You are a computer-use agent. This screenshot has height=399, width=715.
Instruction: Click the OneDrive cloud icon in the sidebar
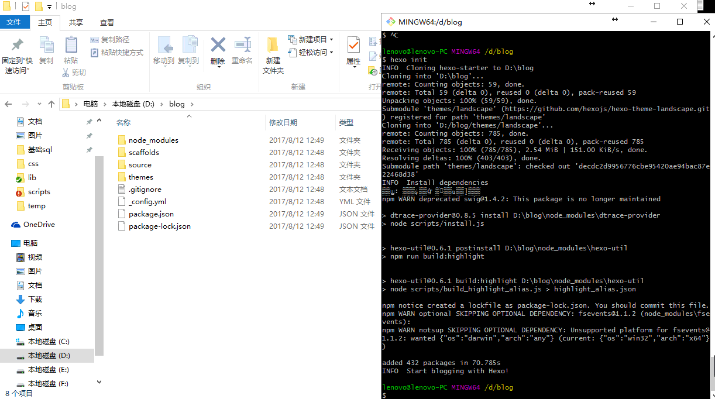(16, 225)
